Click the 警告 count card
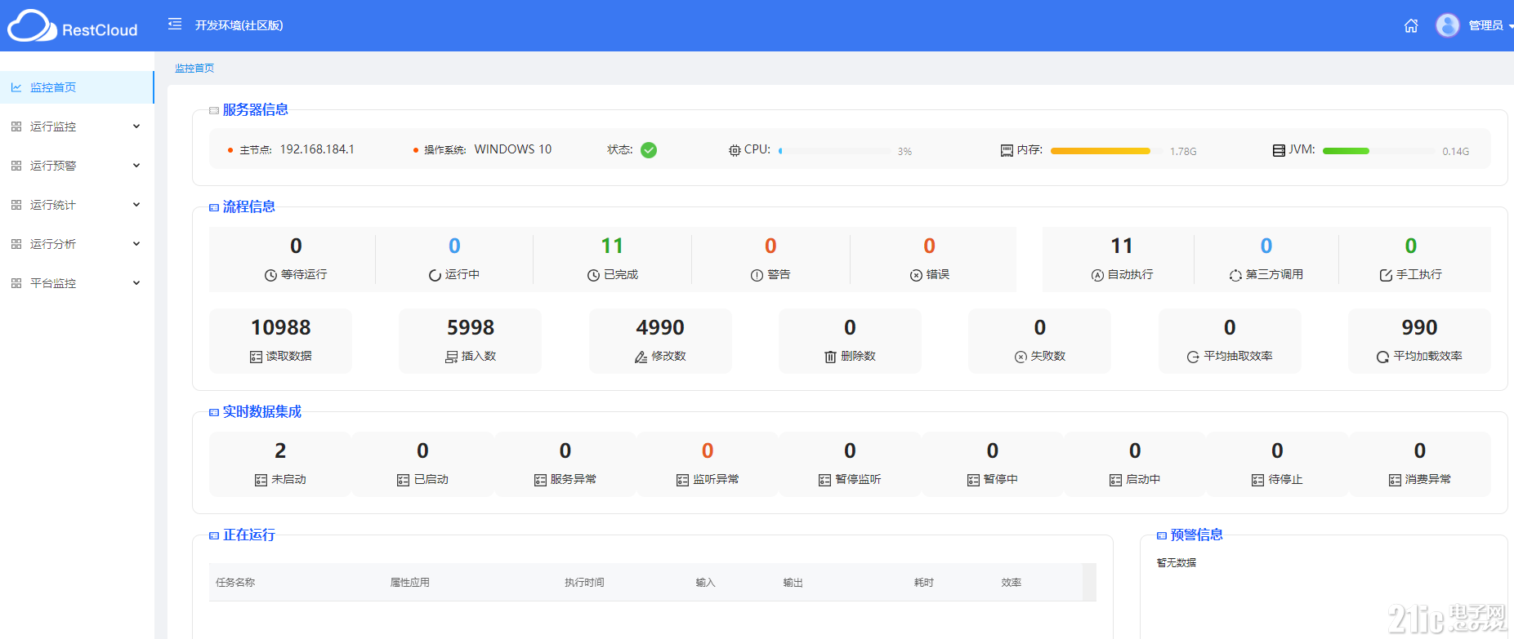The height and width of the screenshot is (639, 1514). 770,259
